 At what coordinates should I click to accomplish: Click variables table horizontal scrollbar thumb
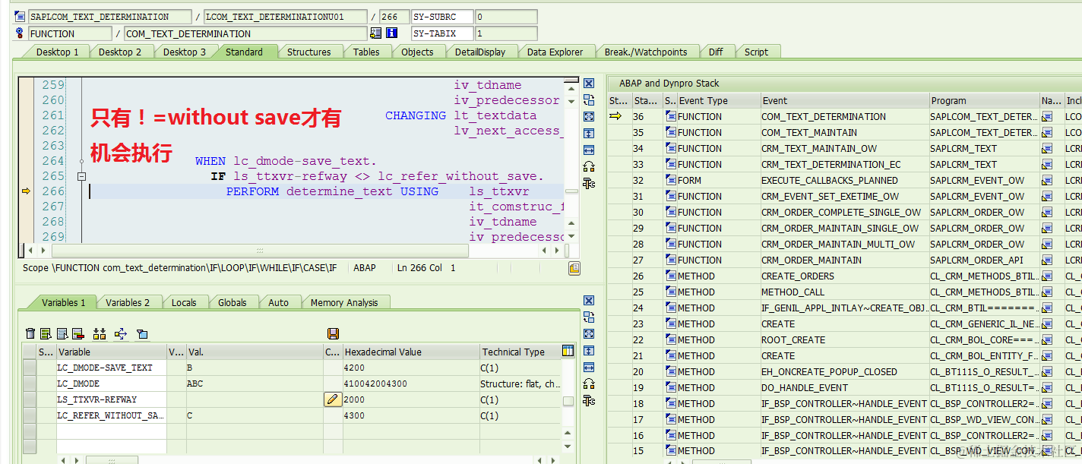112,460
